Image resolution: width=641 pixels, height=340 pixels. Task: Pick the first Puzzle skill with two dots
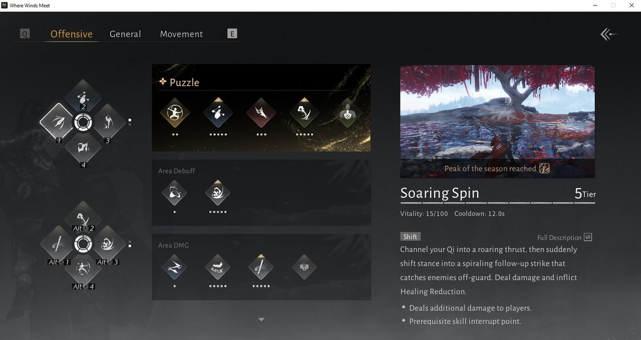point(175,113)
